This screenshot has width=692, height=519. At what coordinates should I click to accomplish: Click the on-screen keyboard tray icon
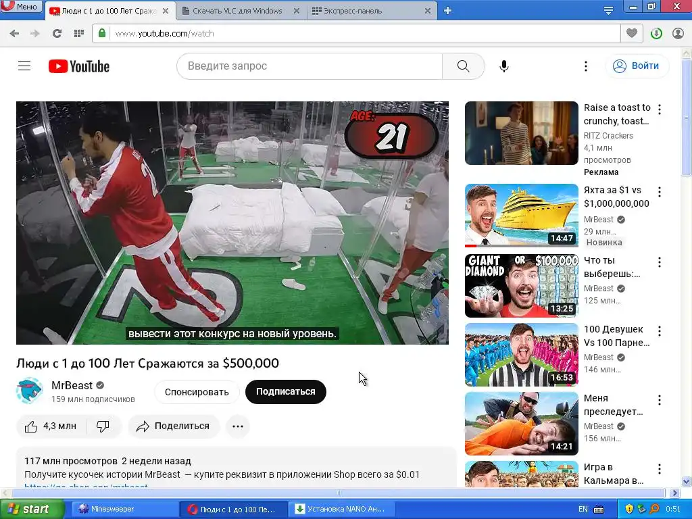coord(599,510)
